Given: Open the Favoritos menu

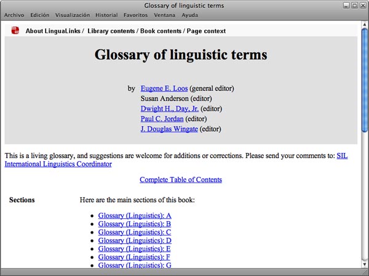Looking at the screenshot, I should pos(135,15).
